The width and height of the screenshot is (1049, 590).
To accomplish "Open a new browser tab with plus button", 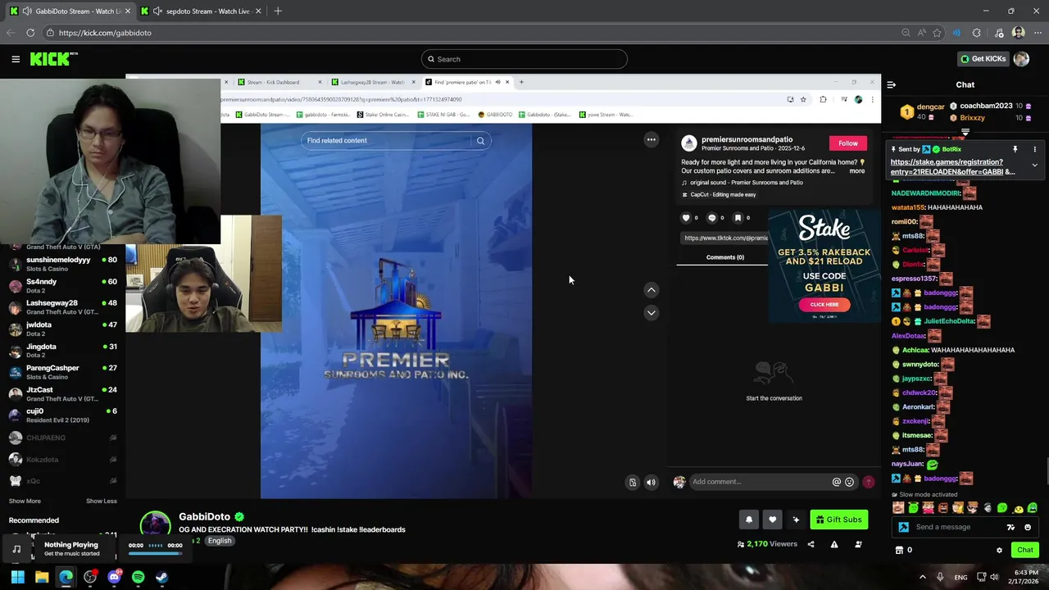I will click(278, 11).
